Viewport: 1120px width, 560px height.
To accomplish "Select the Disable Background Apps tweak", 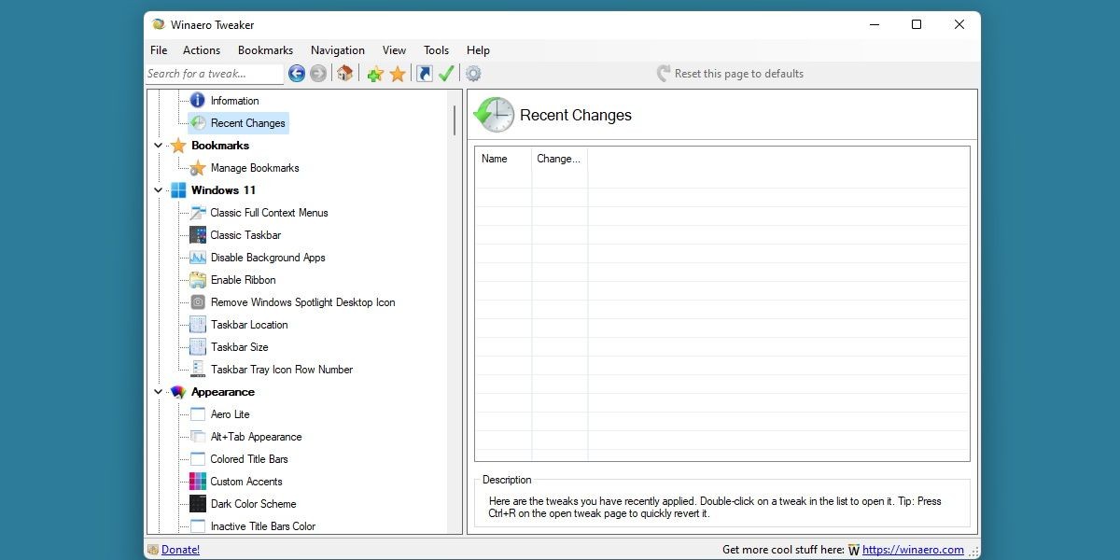I will pos(268,258).
